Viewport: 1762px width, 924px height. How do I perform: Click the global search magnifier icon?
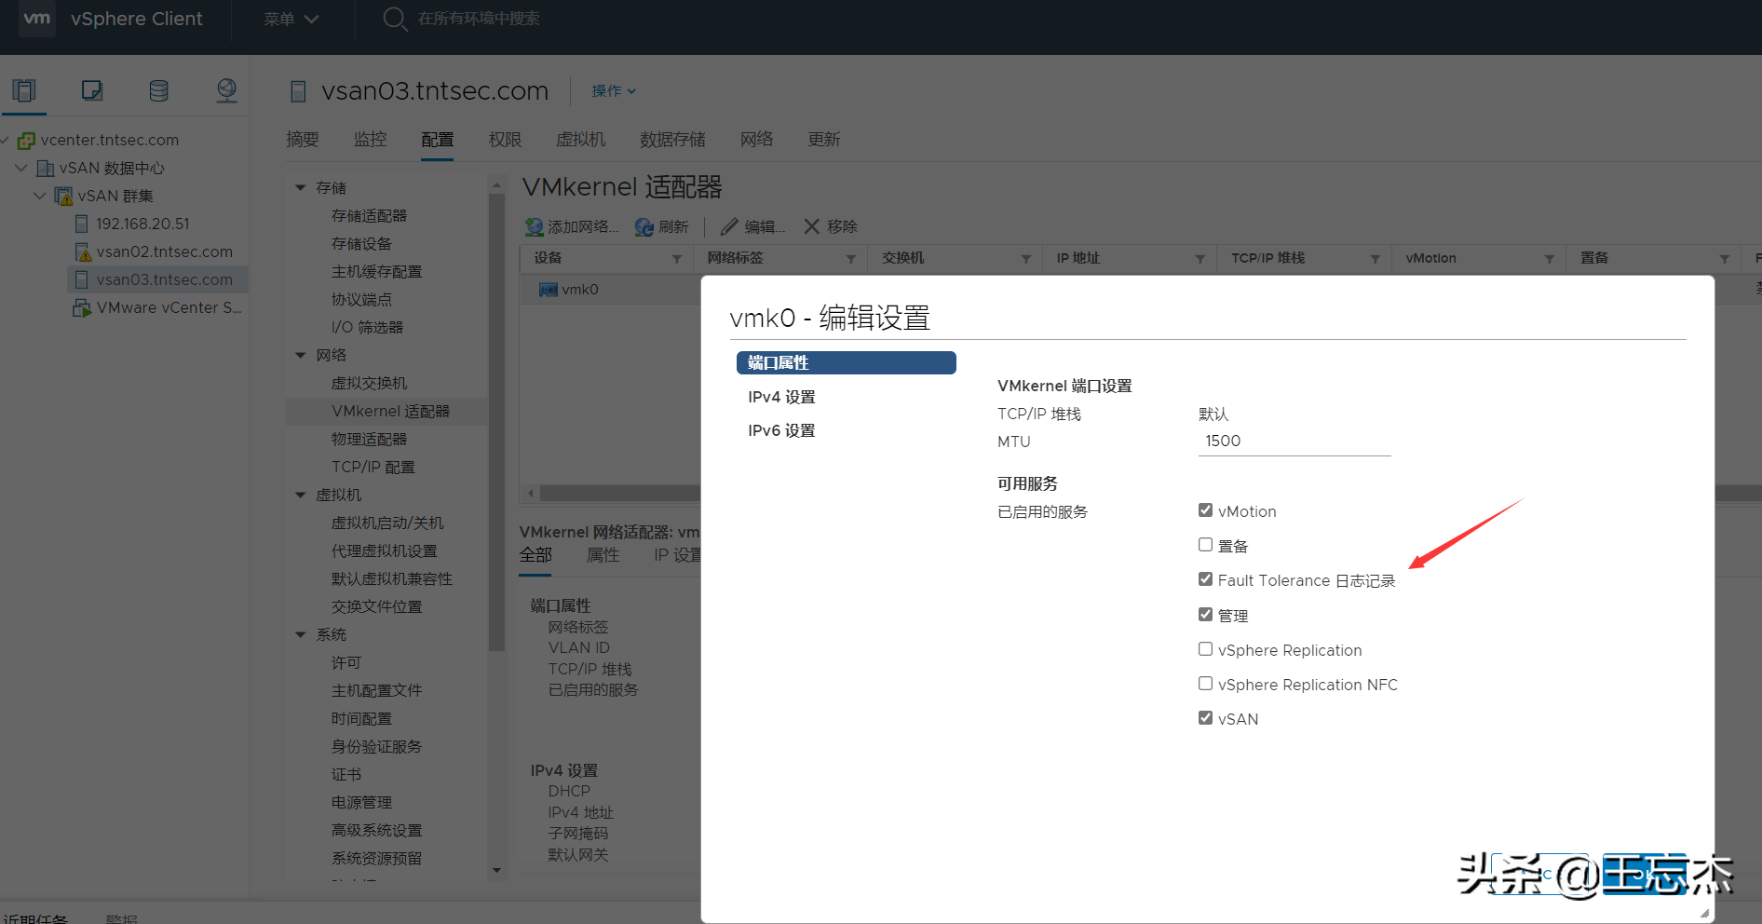click(395, 19)
